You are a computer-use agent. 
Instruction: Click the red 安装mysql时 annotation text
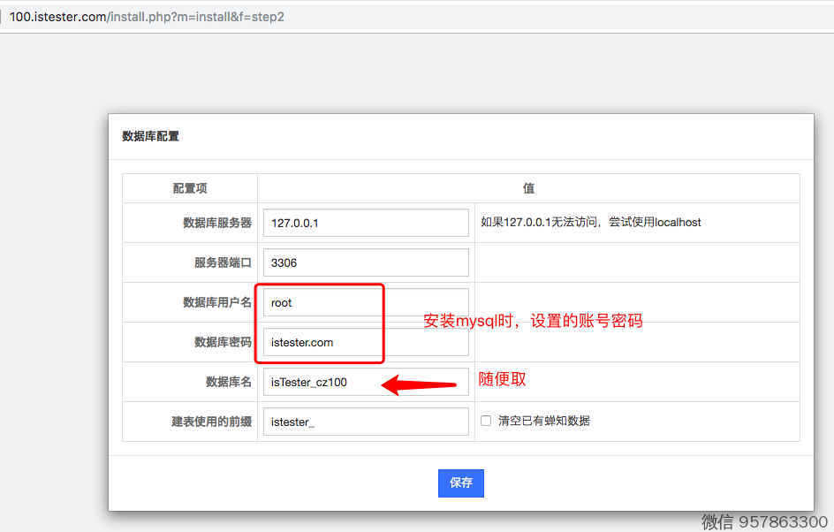(532, 321)
